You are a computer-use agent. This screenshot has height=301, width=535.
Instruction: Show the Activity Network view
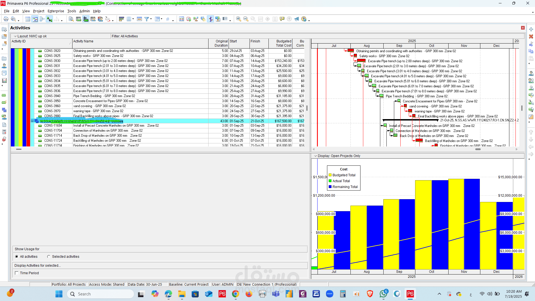[42, 19]
